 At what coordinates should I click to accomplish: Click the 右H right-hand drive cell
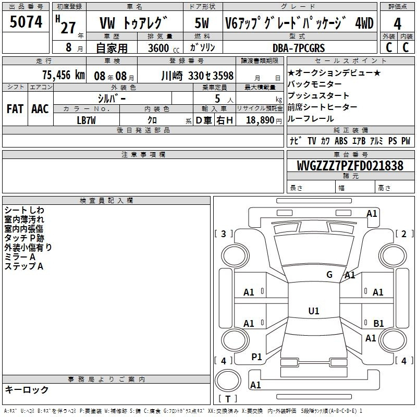[x=225, y=120]
